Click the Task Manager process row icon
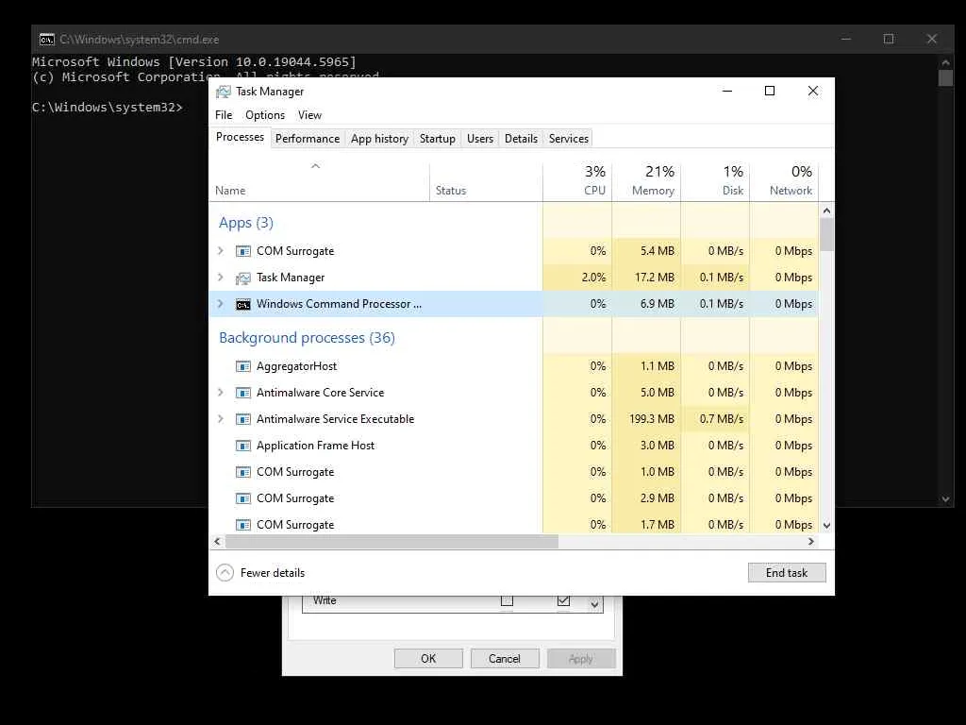Screen dimensions: 966x725 243,278
